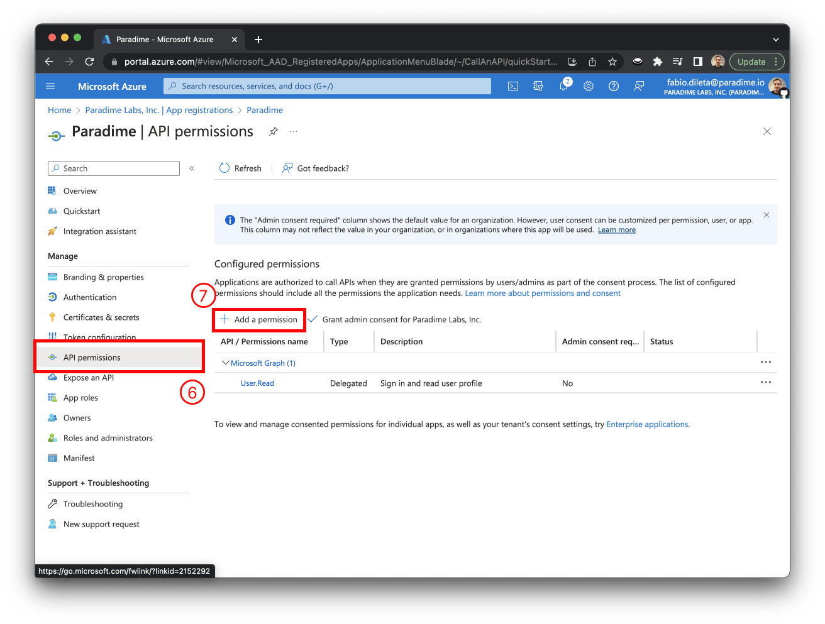
Task: Open Learn more about permissions and consent
Action: [x=543, y=293]
